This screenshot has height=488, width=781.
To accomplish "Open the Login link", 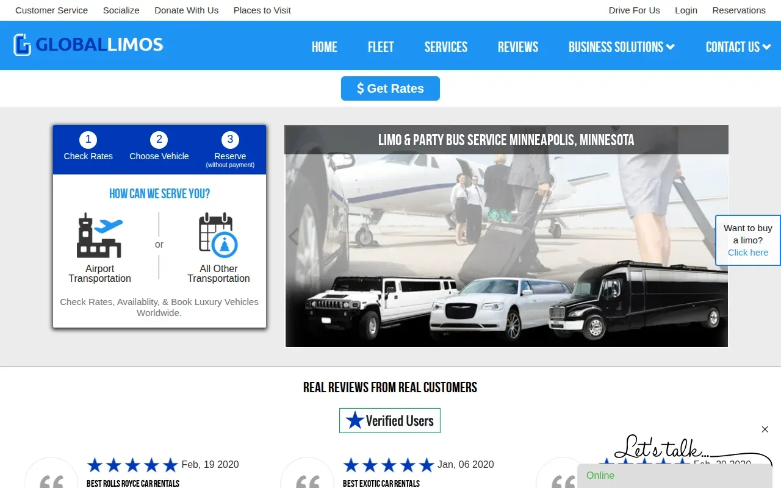I will (686, 10).
